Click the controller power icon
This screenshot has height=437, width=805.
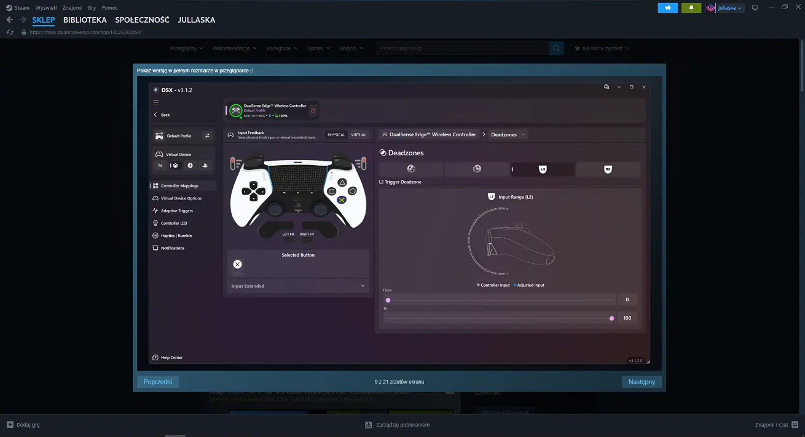[x=313, y=110]
